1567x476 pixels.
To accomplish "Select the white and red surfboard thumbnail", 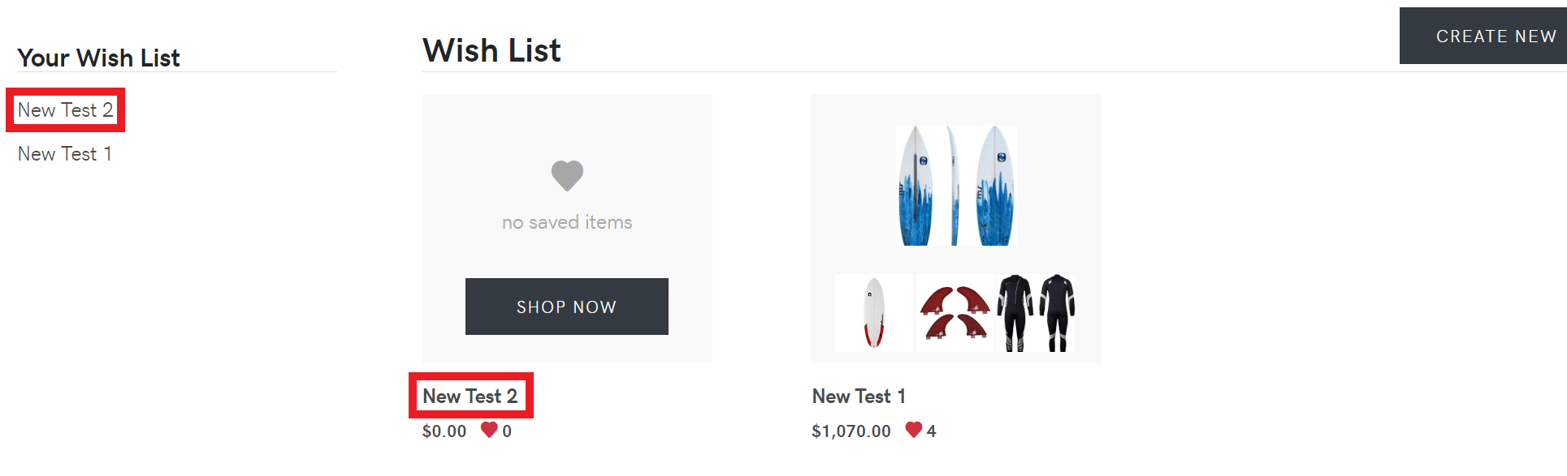I will [x=874, y=313].
